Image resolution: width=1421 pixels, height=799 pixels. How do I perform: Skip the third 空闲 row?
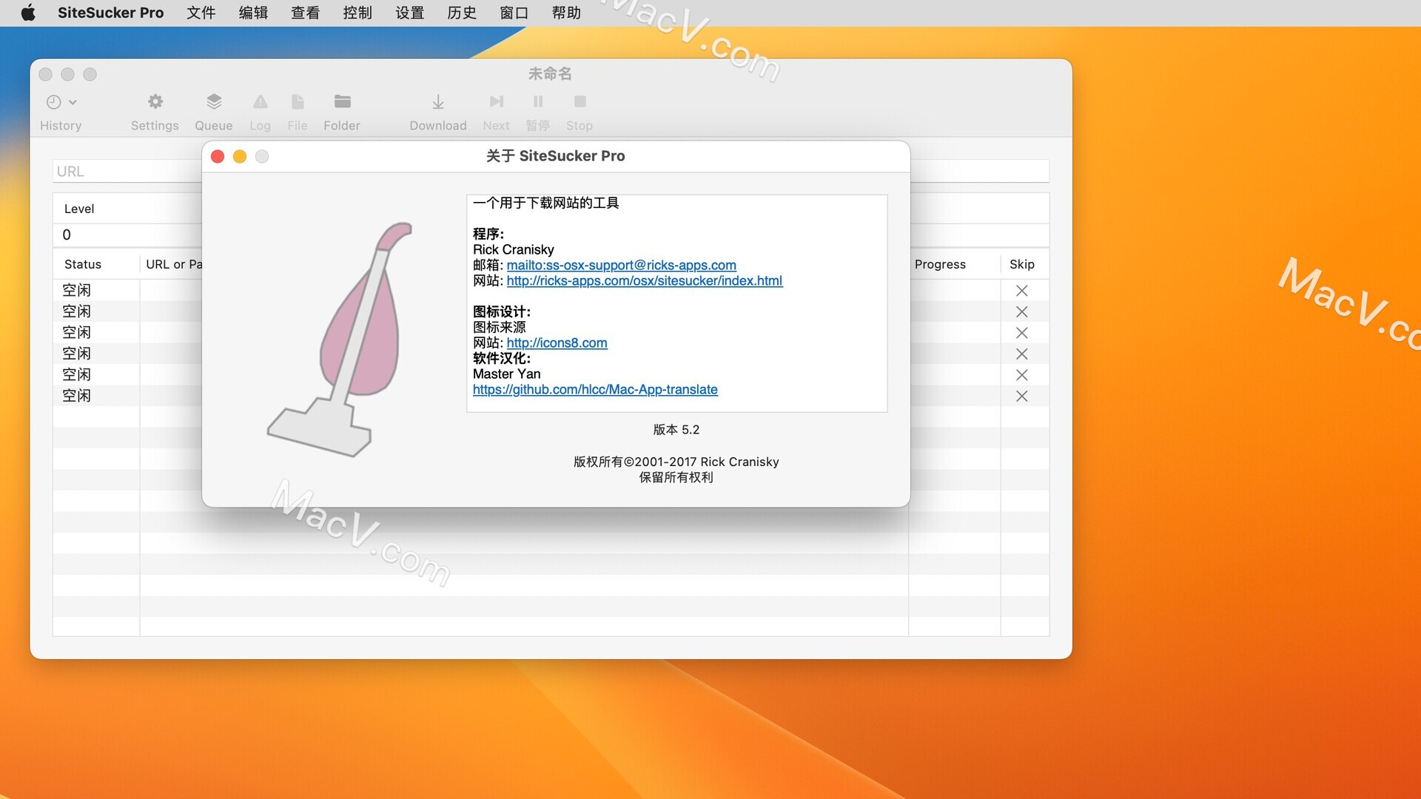click(x=1022, y=333)
